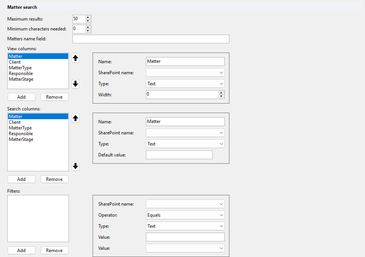Move View columns item down with arrow

(x=75, y=84)
